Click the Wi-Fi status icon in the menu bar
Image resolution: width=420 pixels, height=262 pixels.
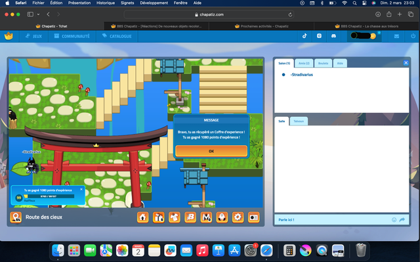345,3
